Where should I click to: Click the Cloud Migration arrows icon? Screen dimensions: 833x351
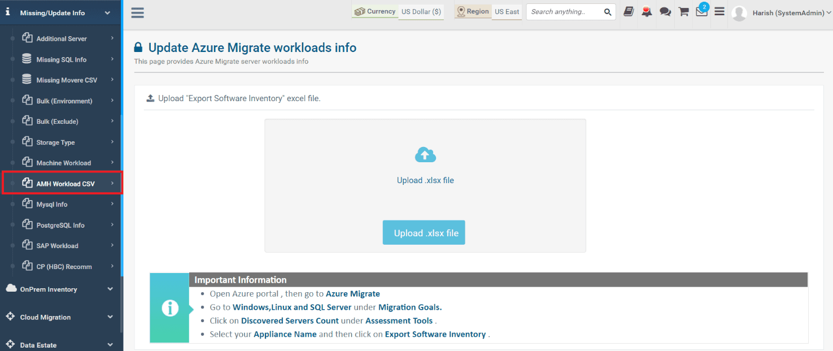pyautogui.click(x=10, y=316)
